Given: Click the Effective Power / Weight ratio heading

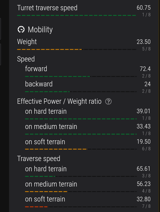Looking at the screenshot, I should [x=59, y=101].
